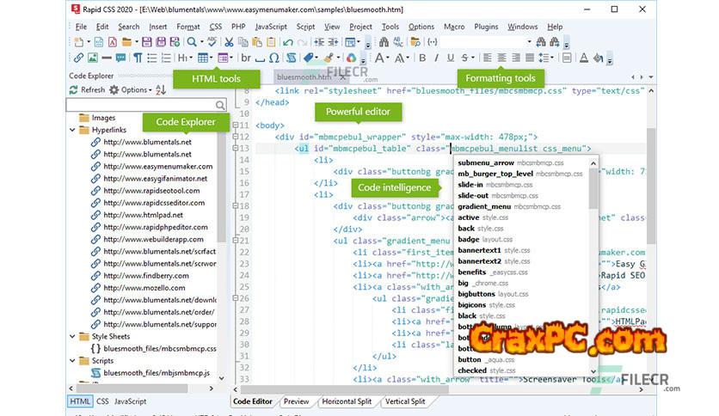Collapse the Hyperlinks folder in Code Explorer
The image size is (719, 416).
tap(72, 131)
